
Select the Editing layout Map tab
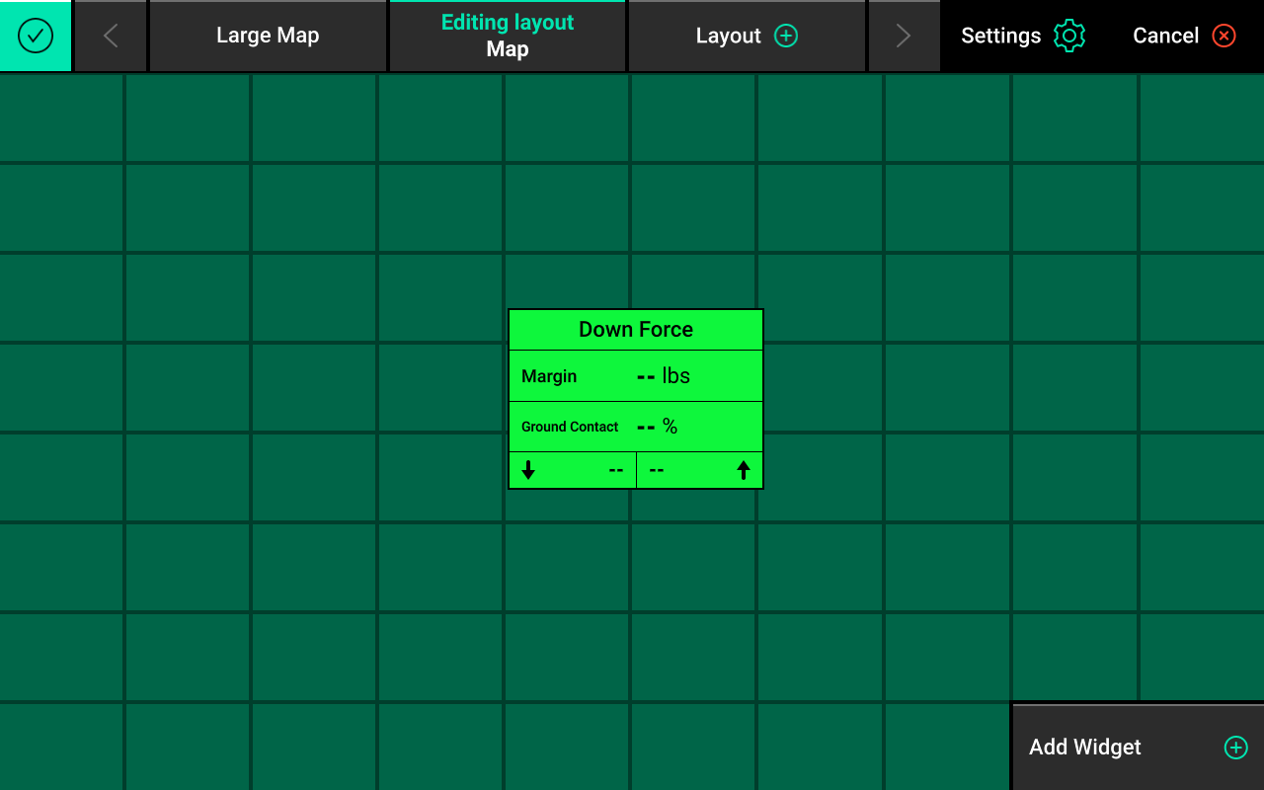tap(508, 37)
